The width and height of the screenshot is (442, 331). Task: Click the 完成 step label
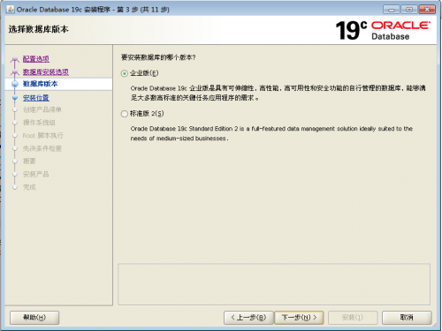29,187
